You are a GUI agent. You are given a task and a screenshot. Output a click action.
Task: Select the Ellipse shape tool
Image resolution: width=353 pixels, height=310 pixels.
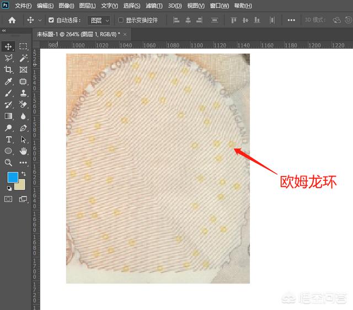pyautogui.click(x=9, y=151)
